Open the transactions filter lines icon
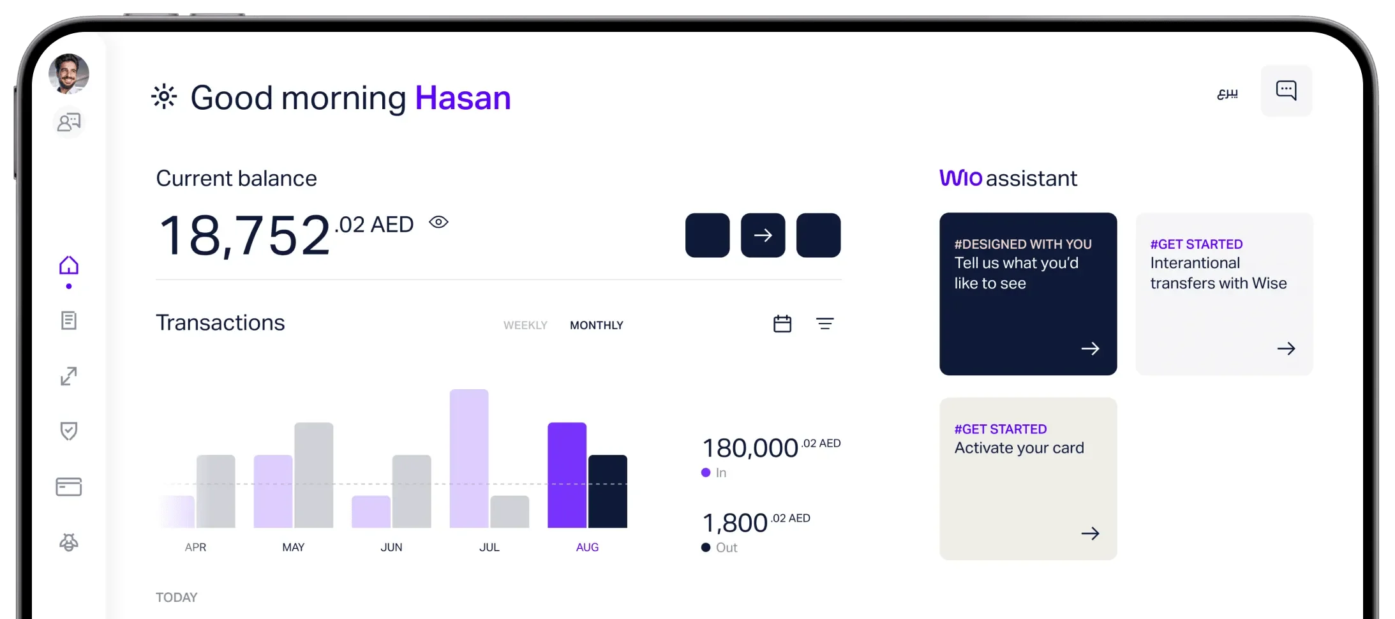Image resolution: width=1395 pixels, height=619 pixels. click(x=824, y=324)
